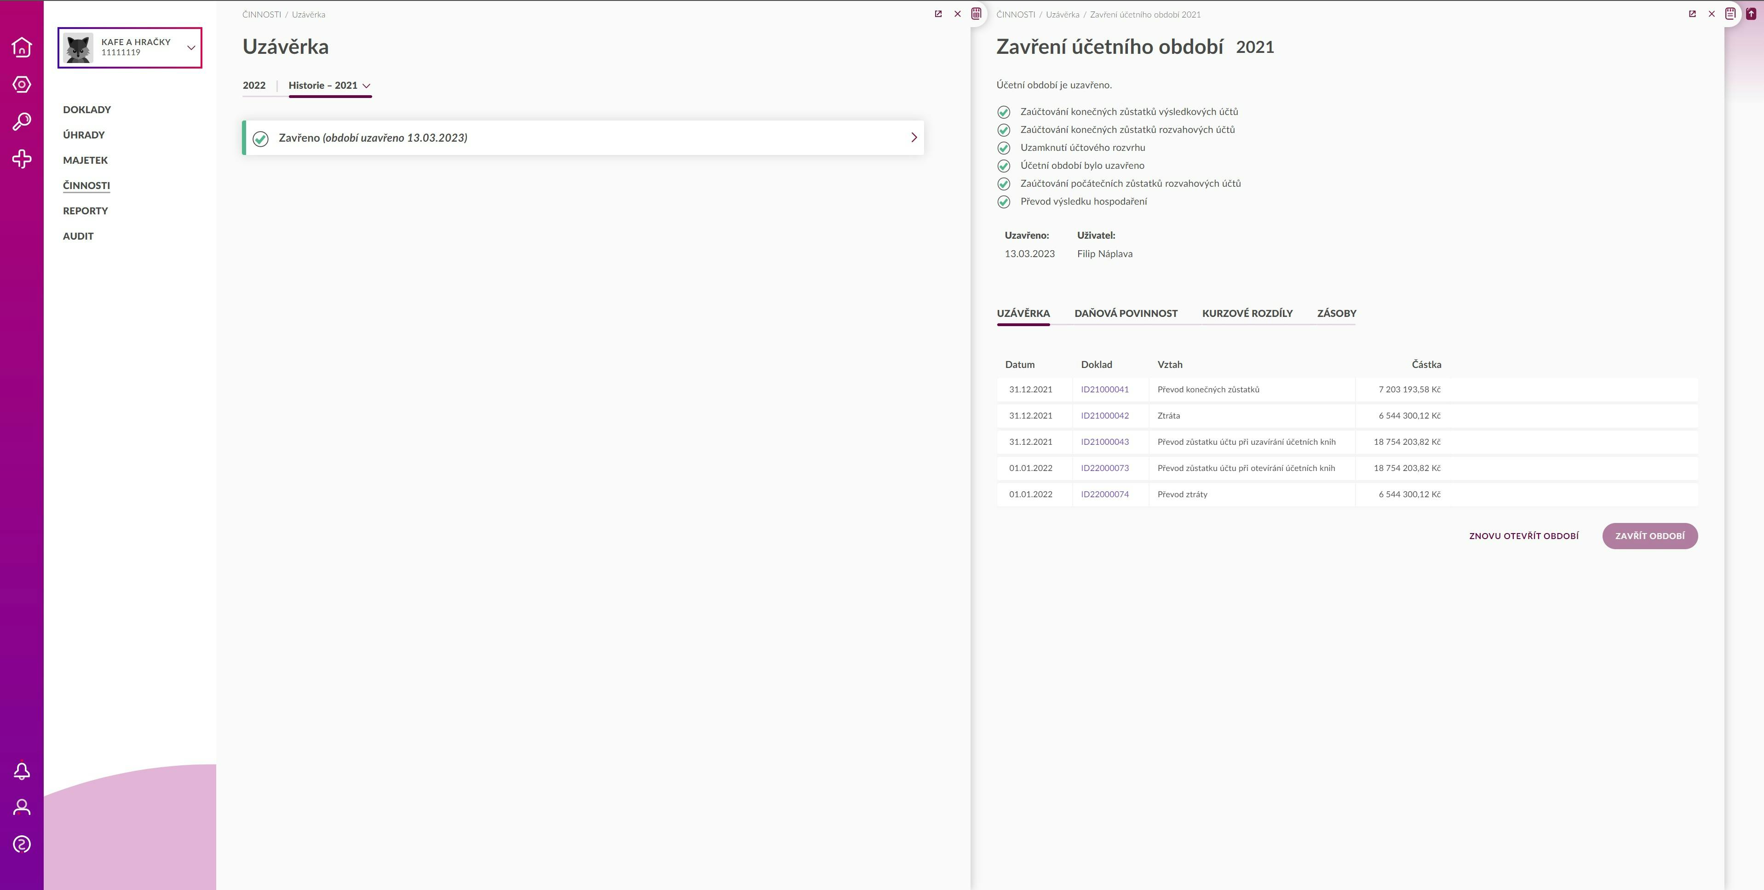Click the Datum column header

tap(1020, 365)
